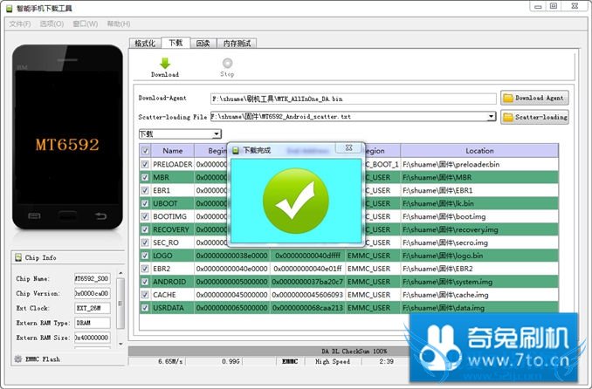Click the Chip Info scrollbar down arrow
This screenshot has height=389, width=592.
tap(120, 344)
